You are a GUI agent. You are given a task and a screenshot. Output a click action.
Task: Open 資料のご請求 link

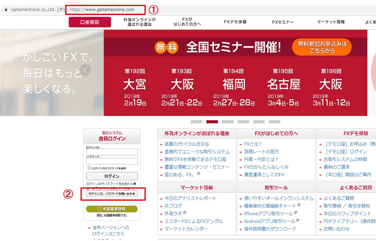pos(337,167)
